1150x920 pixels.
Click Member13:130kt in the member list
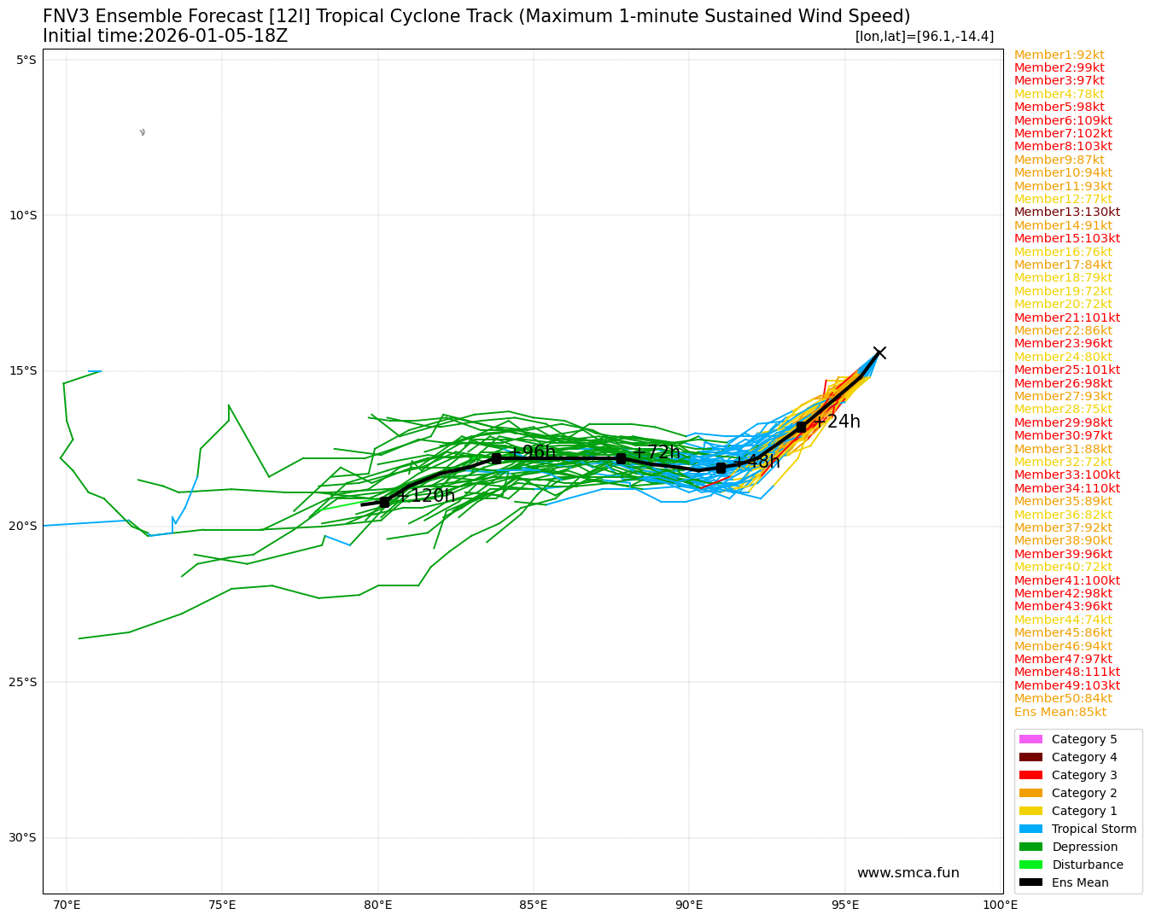coord(1067,212)
